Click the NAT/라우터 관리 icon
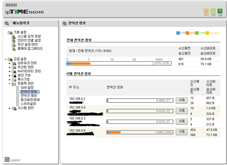This screenshot has height=165, width=227. 14,72
